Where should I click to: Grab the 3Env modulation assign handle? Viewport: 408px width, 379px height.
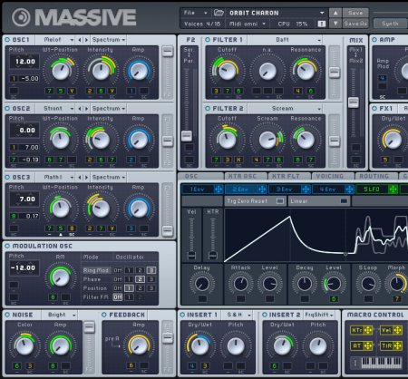tap(306, 189)
